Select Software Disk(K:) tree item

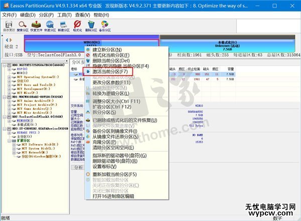(40, 144)
